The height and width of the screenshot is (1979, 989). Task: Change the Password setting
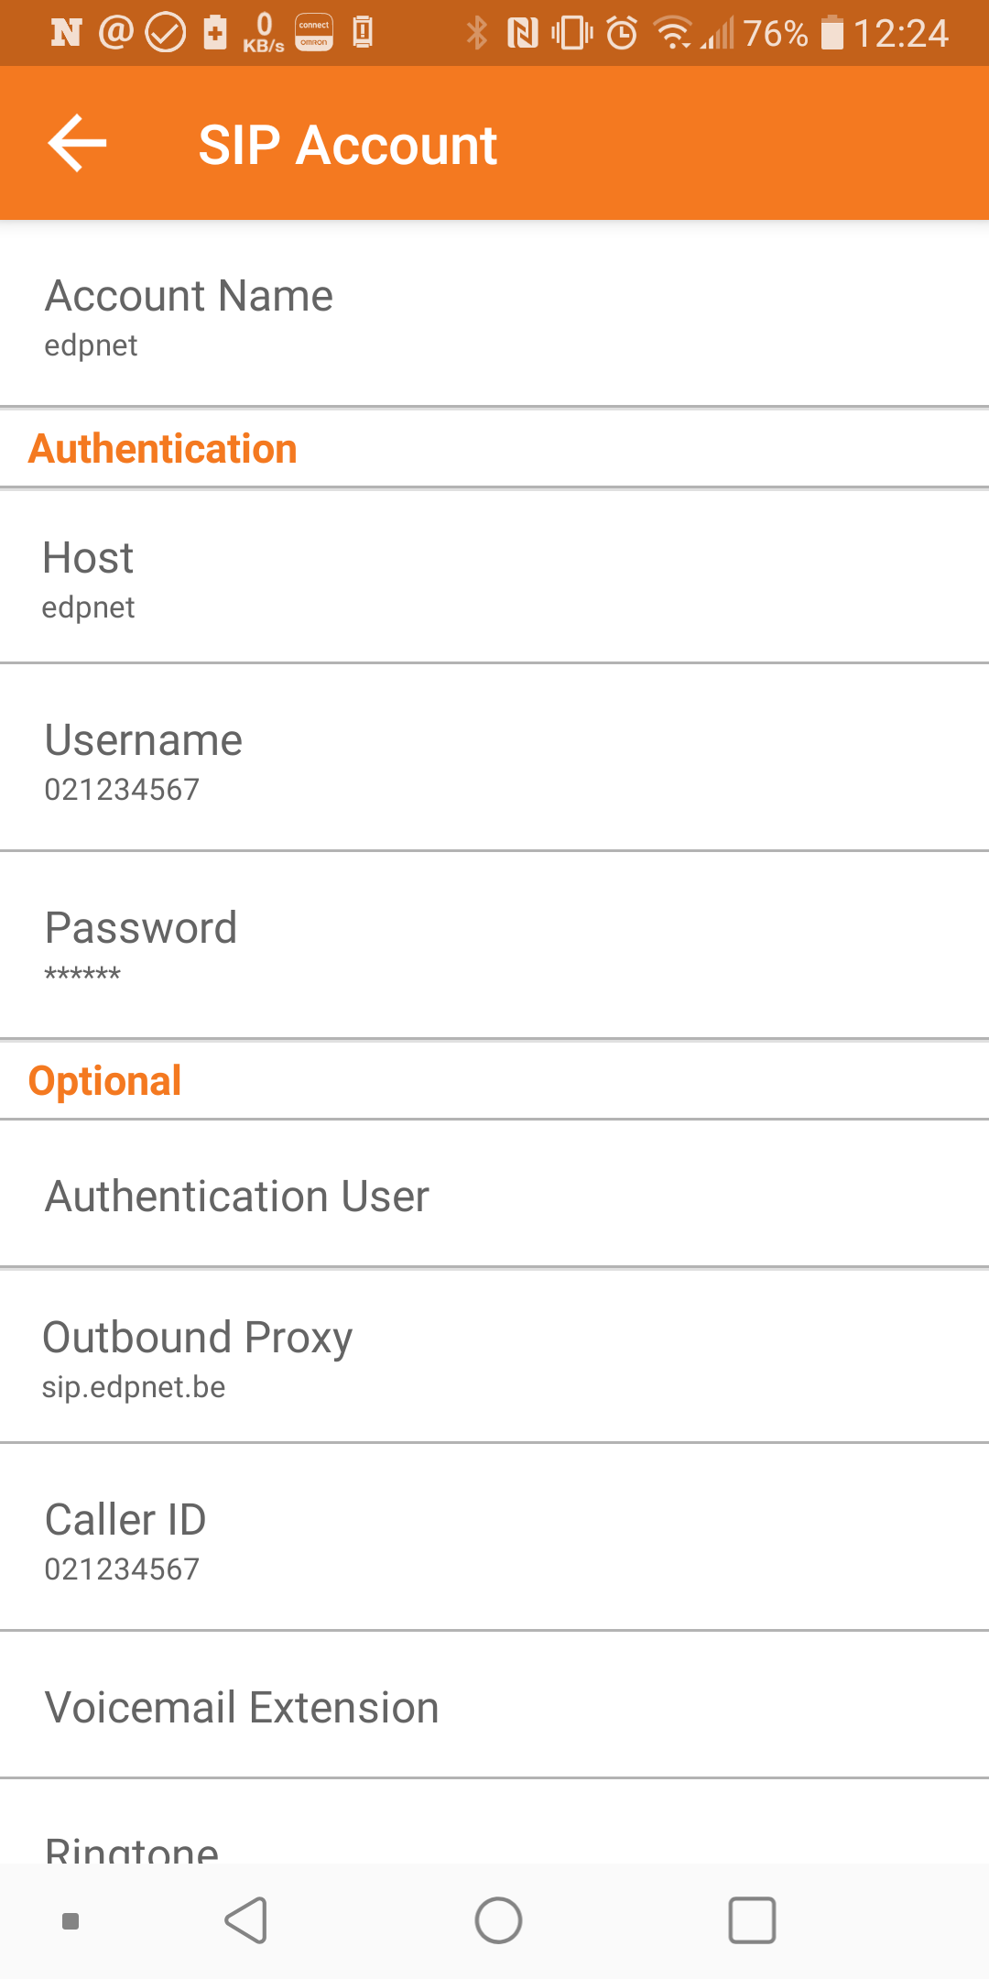(494, 946)
